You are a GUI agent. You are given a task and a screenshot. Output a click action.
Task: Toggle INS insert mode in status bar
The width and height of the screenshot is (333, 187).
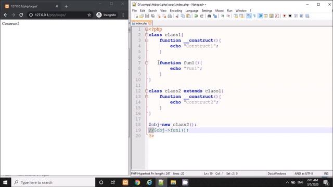click(x=326, y=173)
